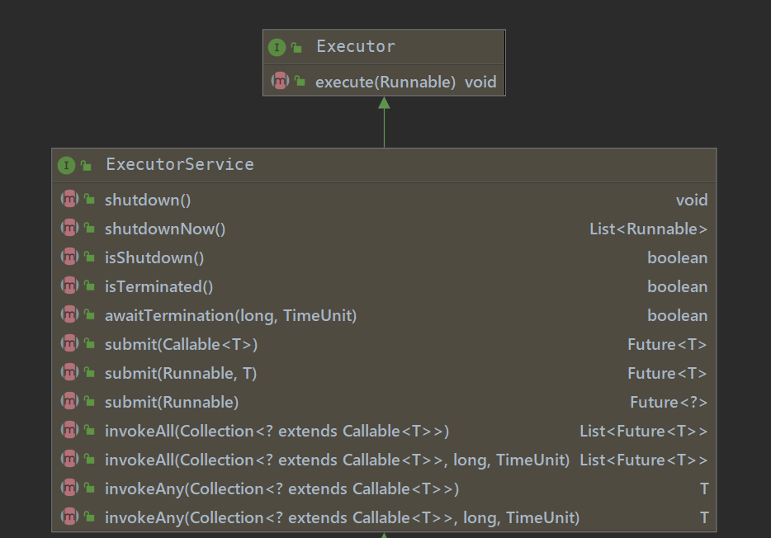
Task: Click the inheritance arrow between Executor and ExecutorService
Action: click(384, 122)
